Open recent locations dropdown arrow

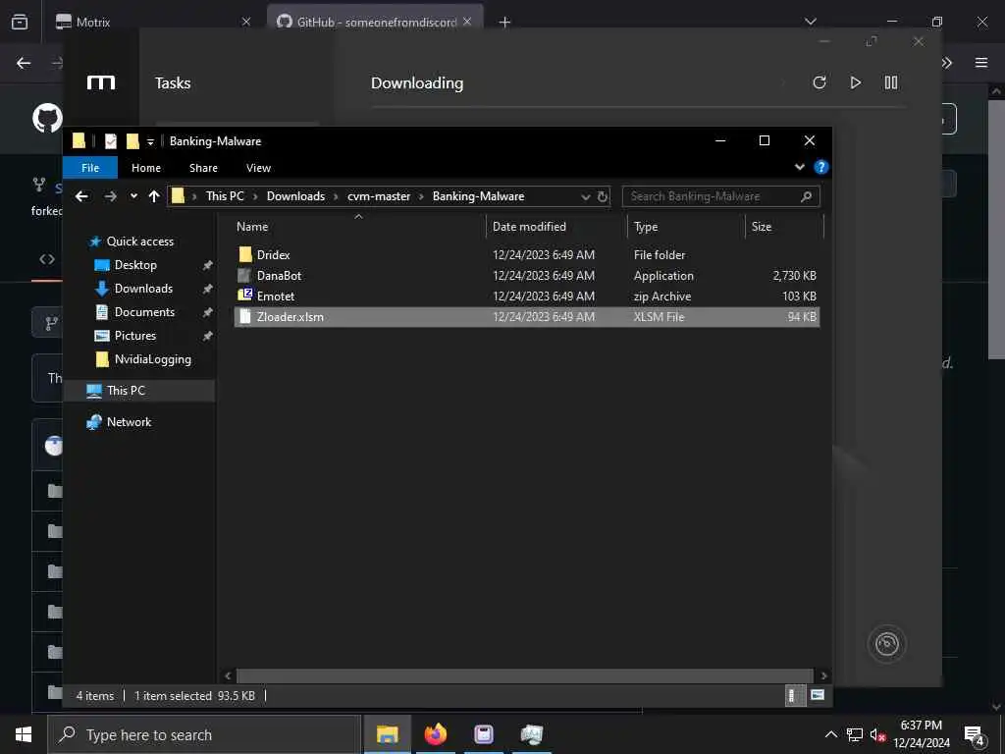[x=133, y=196]
